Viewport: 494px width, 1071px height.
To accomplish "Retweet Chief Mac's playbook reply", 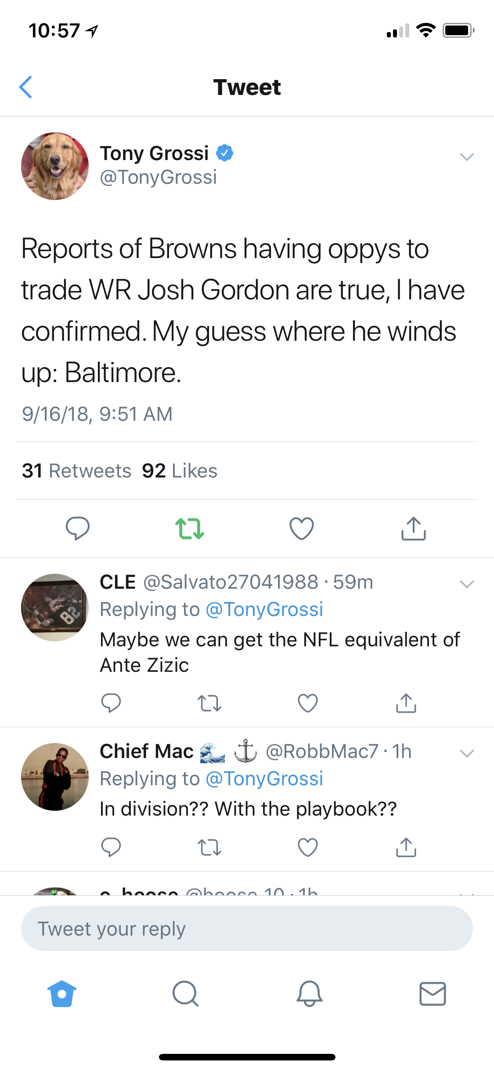I will coord(209,847).
